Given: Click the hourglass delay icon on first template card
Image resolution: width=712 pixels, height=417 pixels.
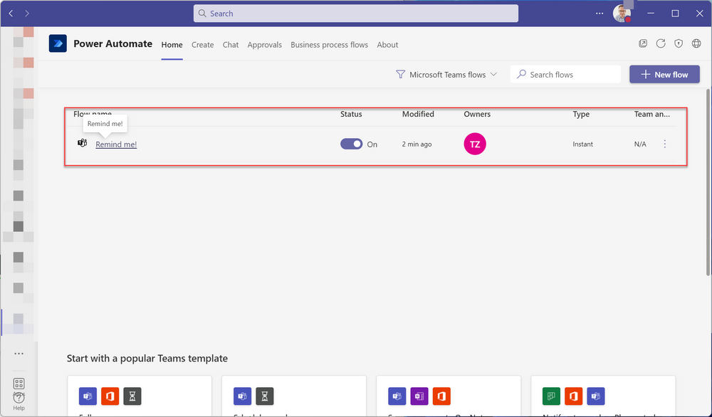Looking at the screenshot, I should (132, 396).
